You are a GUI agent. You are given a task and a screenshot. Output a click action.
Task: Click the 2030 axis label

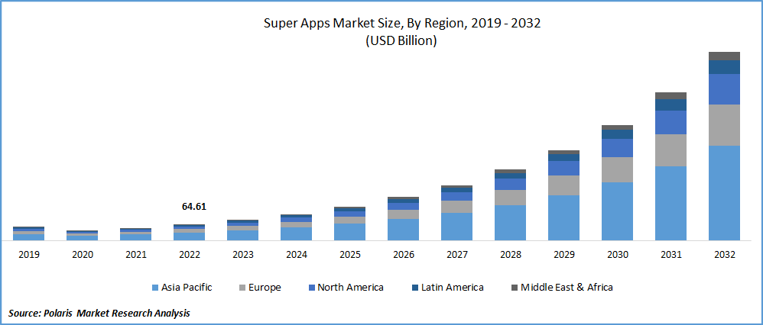(x=618, y=255)
